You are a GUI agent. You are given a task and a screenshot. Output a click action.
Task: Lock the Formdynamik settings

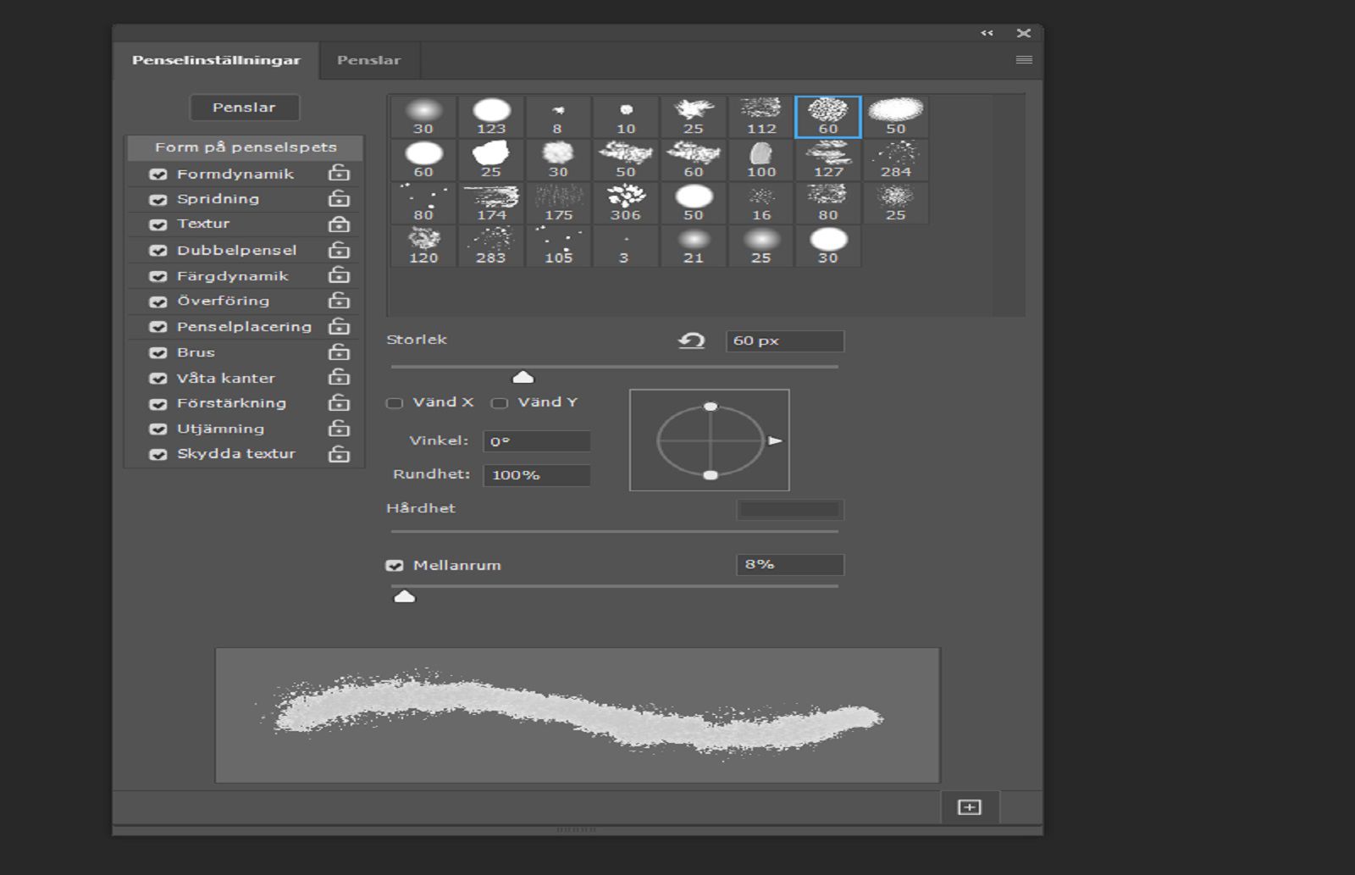point(338,174)
